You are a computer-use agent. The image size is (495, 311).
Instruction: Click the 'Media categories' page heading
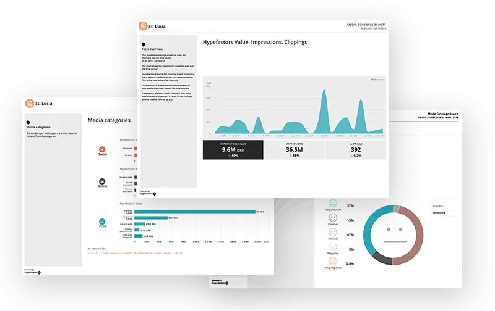point(109,120)
